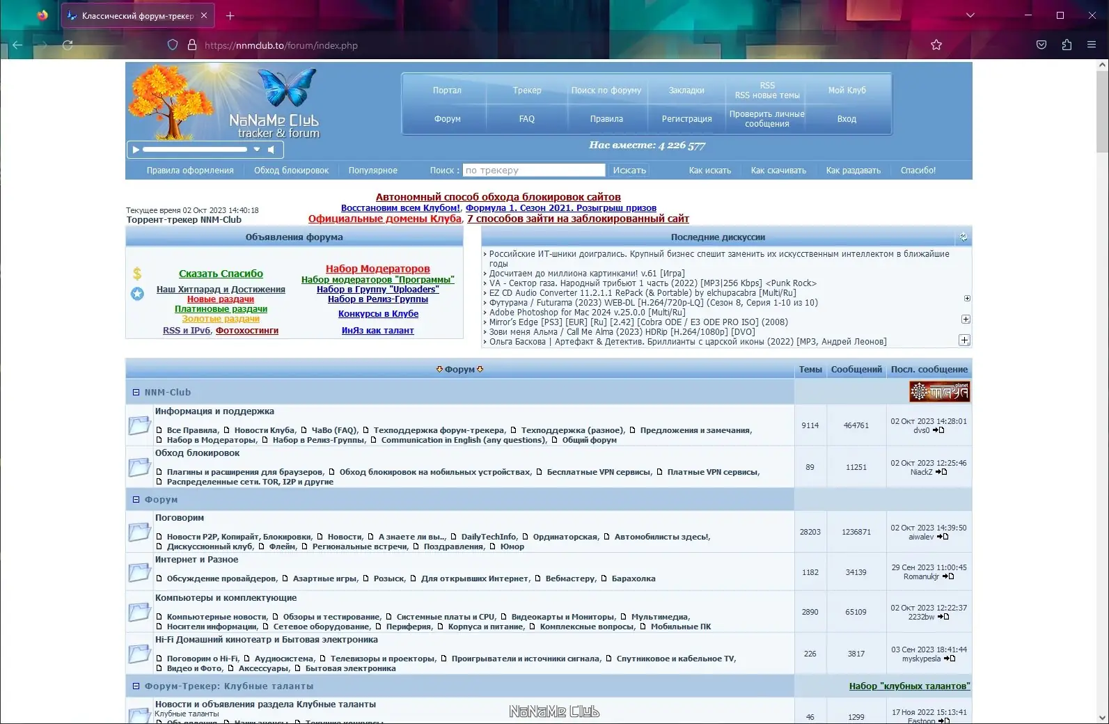Click the Искать search button
The height and width of the screenshot is (724, 1109).
(x=629, y=170)
